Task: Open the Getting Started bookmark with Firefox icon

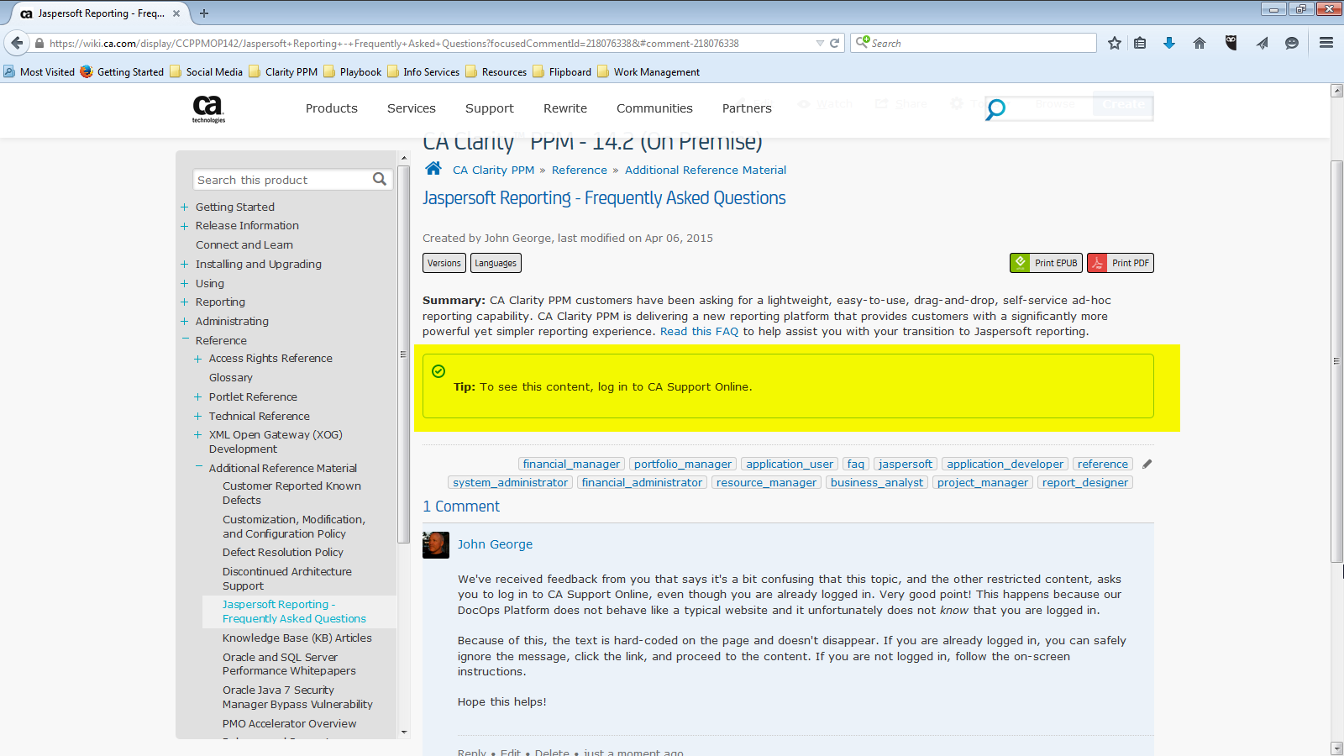Action: (123, 71)
